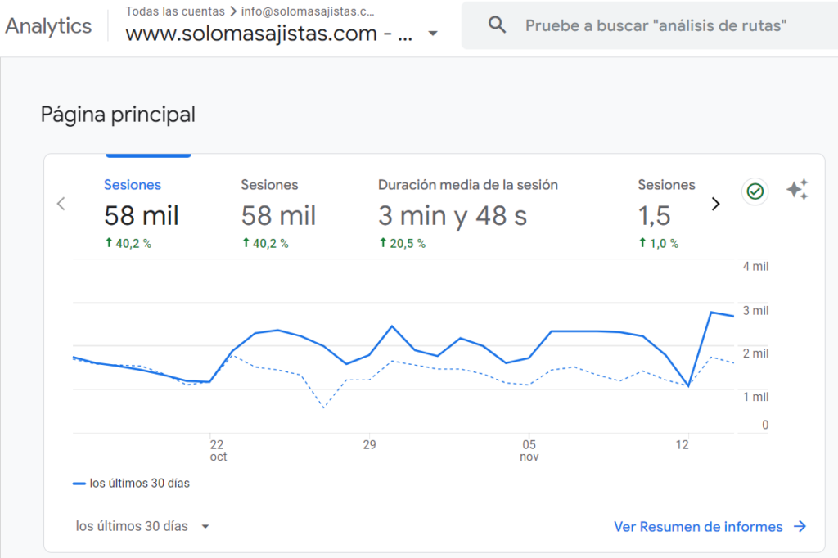Click the 1 mil y-axis label

point(755,397)
